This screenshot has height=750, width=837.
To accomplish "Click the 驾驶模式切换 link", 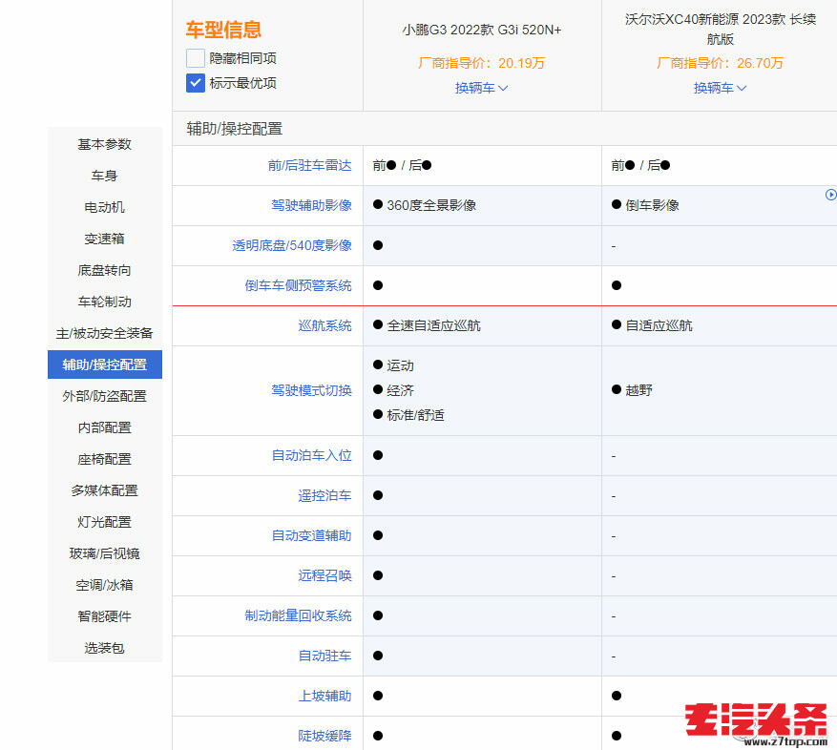I will 311,391.
